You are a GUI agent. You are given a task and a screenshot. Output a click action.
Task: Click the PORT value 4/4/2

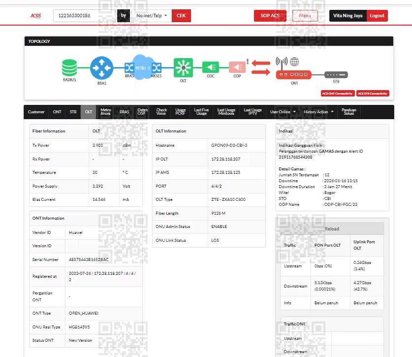217,186
